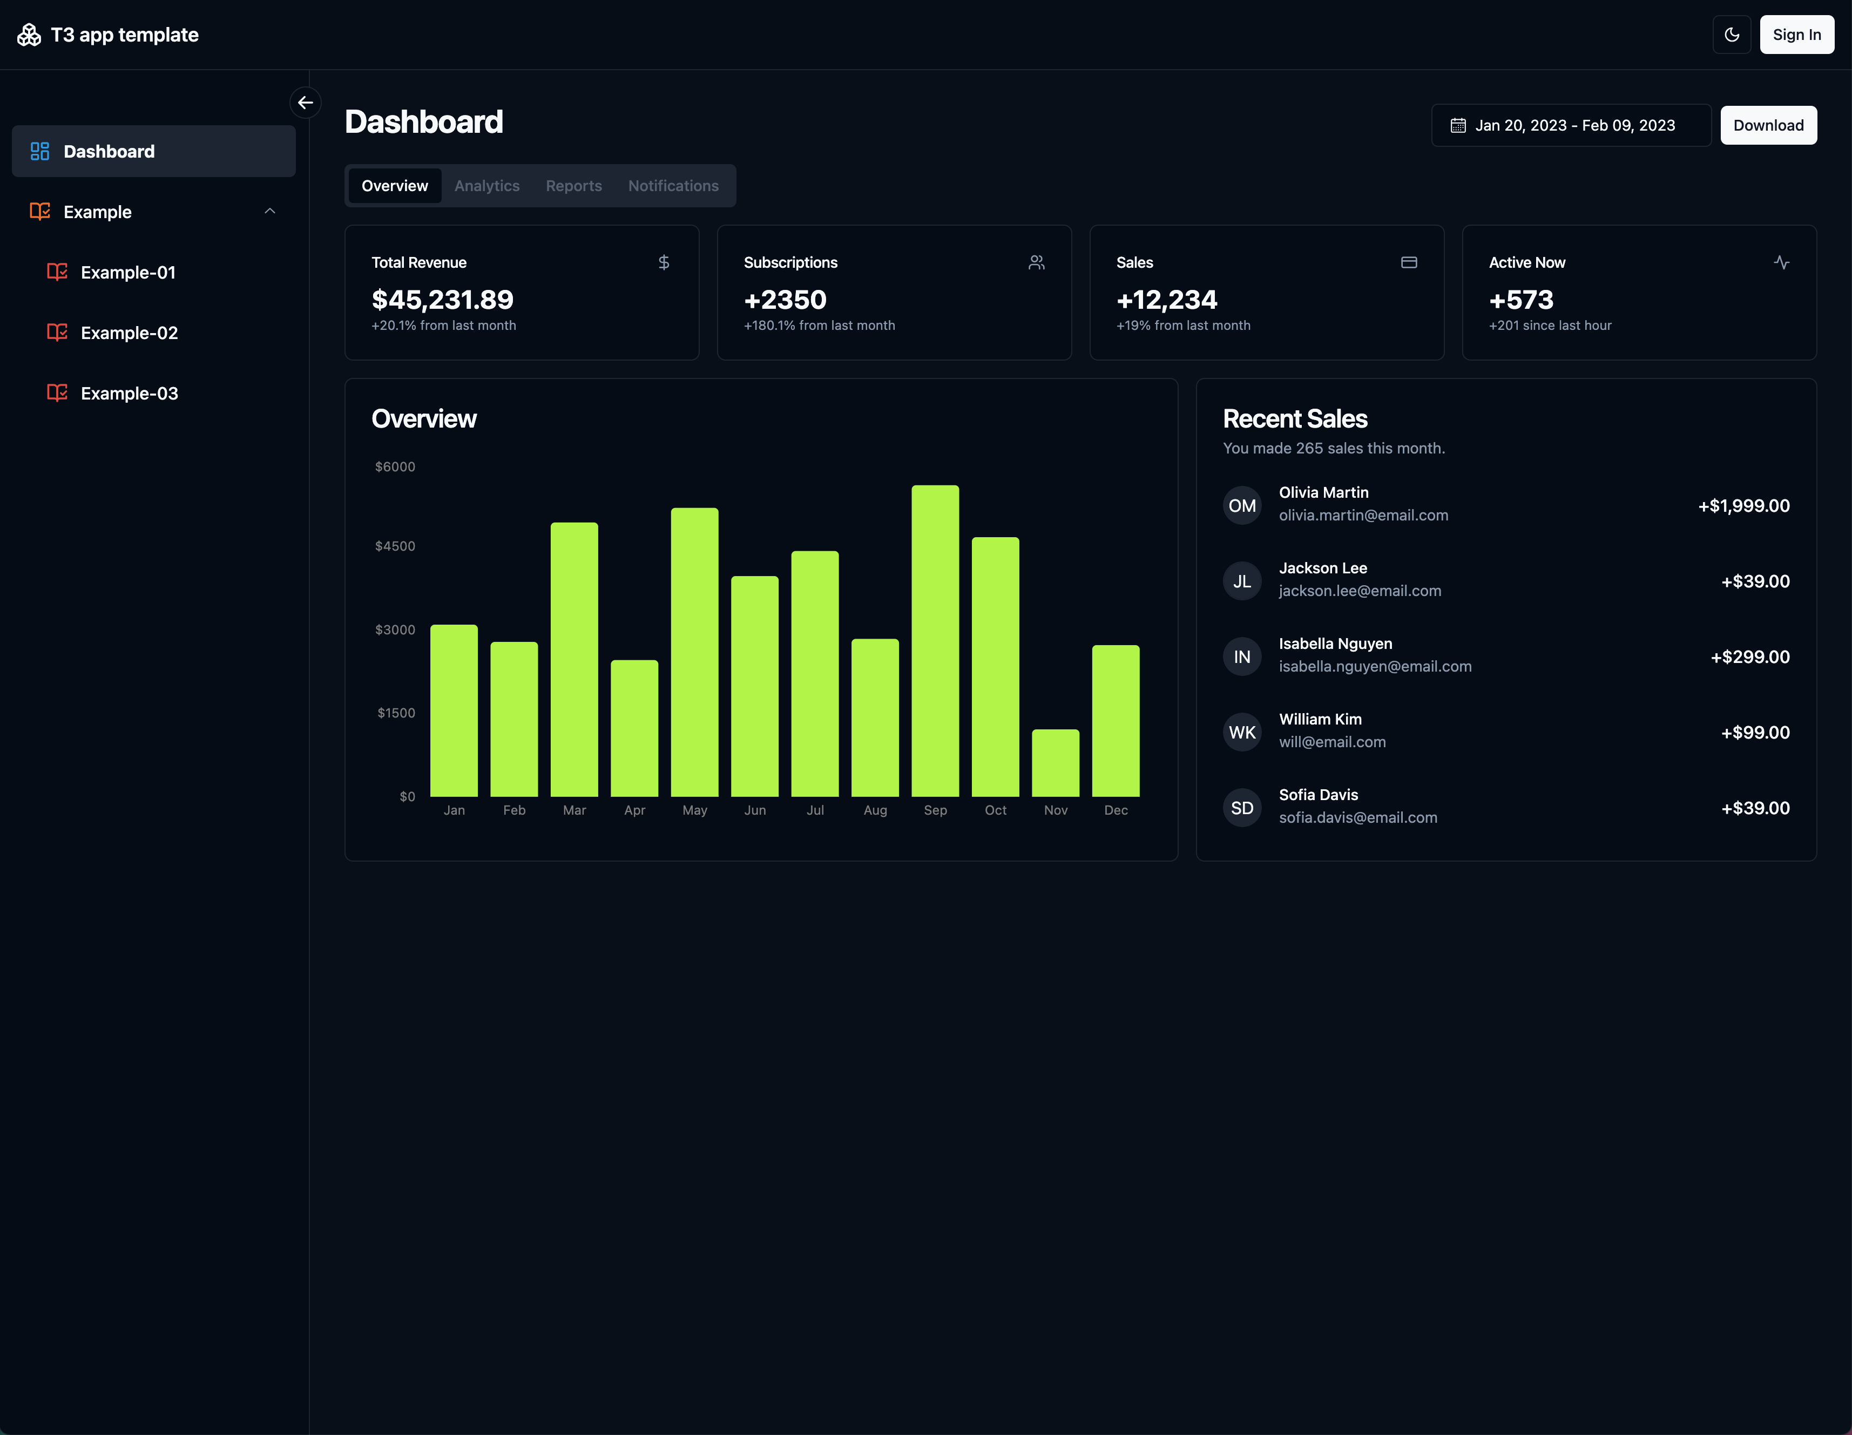Click the Example-01 book icon
1852x1435 pixels.
pos(57,272)
